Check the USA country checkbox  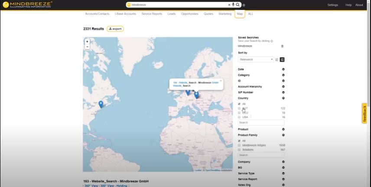click(239, 117)
